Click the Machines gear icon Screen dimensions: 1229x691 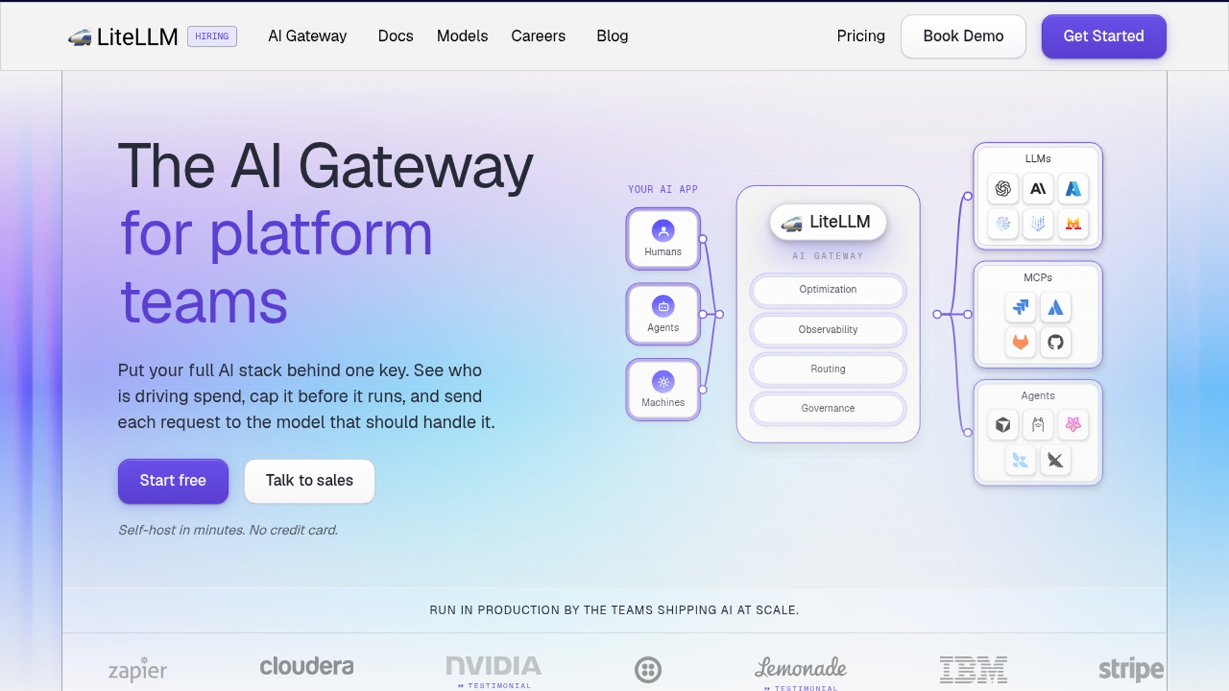pos(663,382)
